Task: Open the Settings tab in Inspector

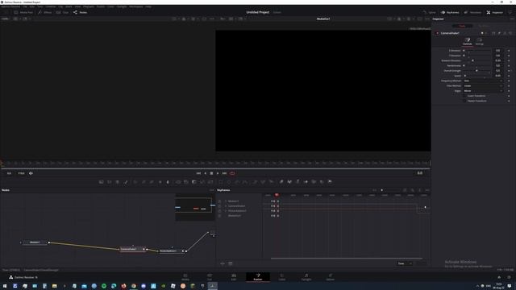Action: [480, 41]
